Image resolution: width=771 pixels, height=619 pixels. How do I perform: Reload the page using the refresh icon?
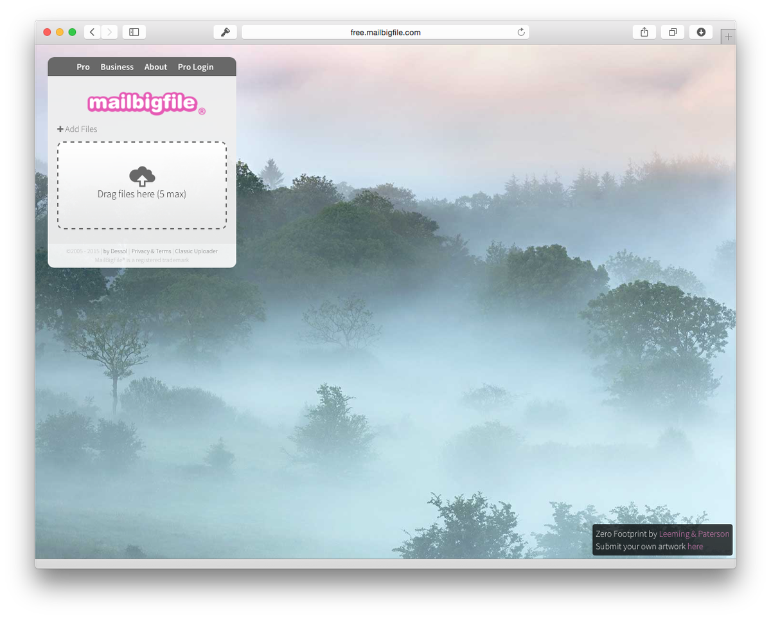[520, 31]
